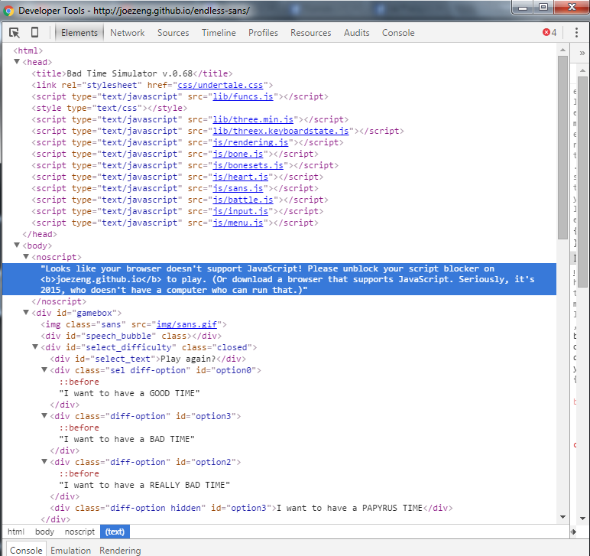The width and height of the screenshot is (590, 556).
Task: Collapse the head element node
Action: point(18,62)
